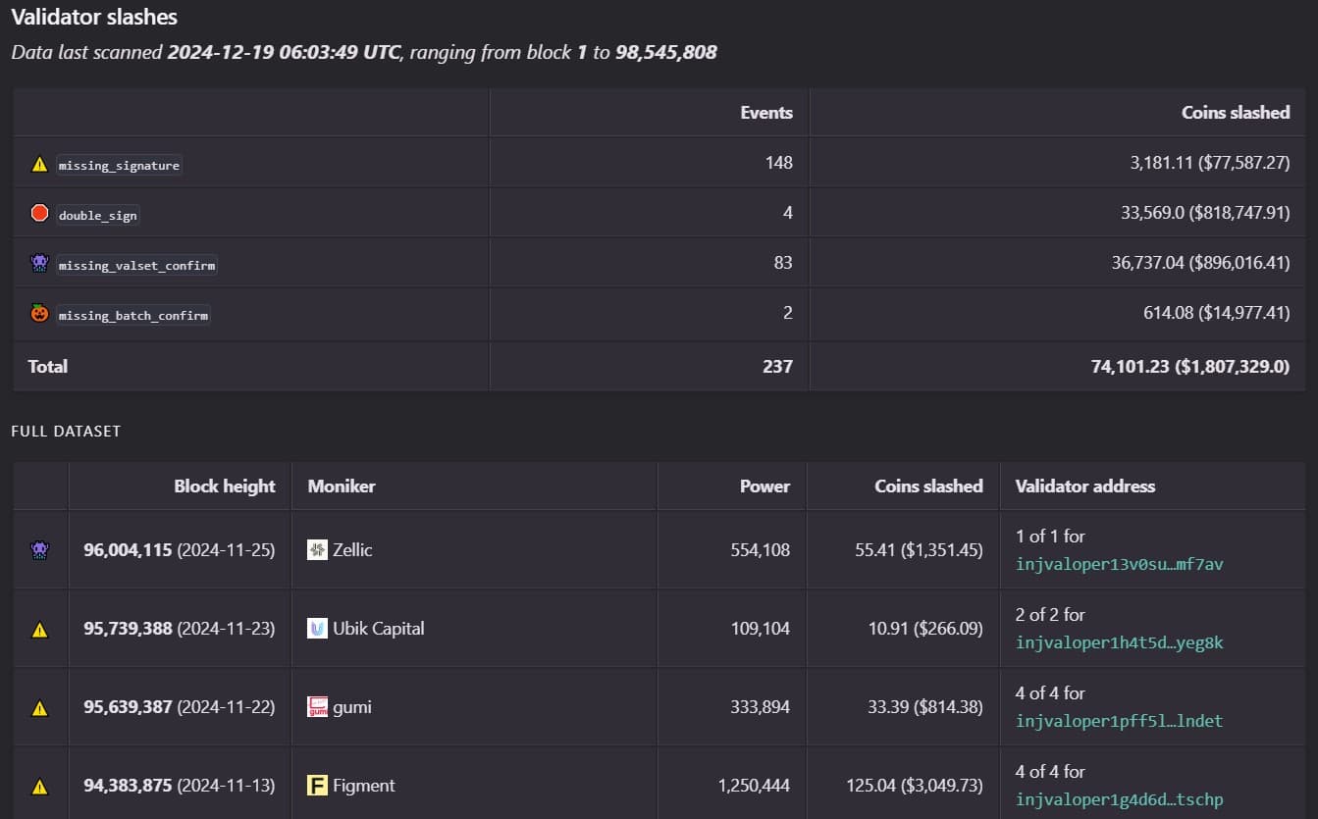Screen dimensions: 1318x819
Task: Open validator address injvaloper13v0su…mf7av
Action: point(1119,565)
